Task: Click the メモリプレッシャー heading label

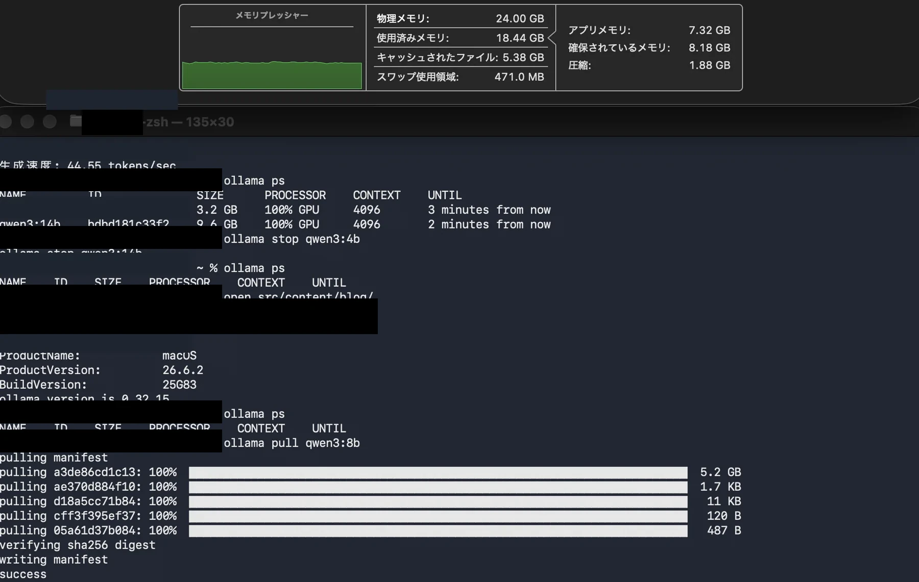Action: [x=272, y=15]
